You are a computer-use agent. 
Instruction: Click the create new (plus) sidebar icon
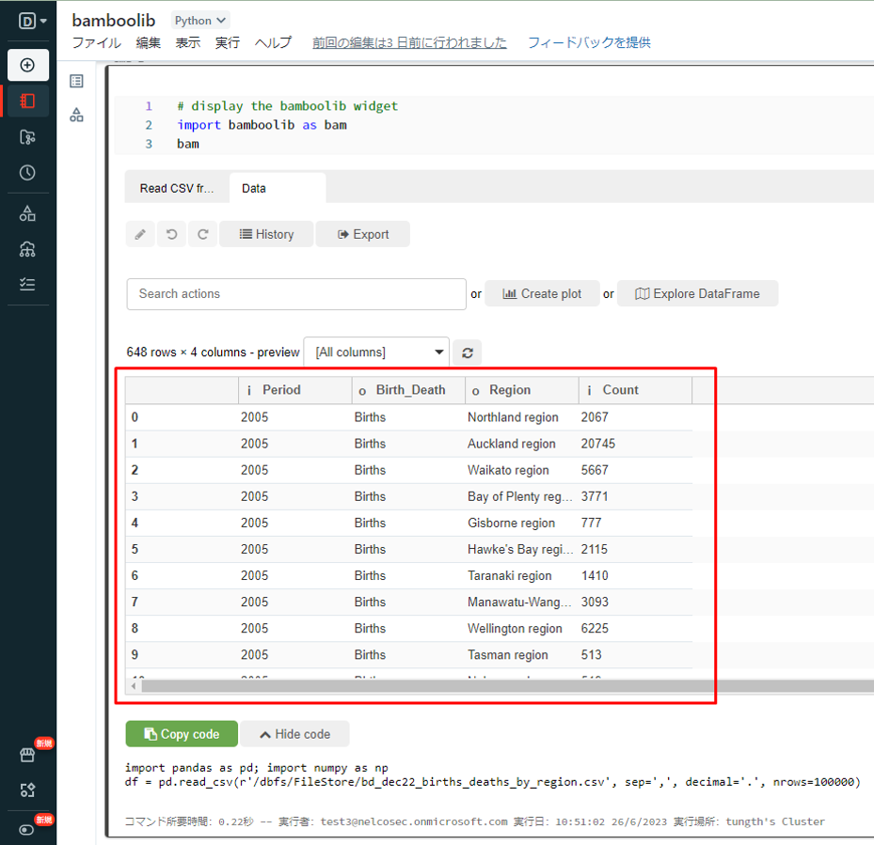[x=27, y=65]
